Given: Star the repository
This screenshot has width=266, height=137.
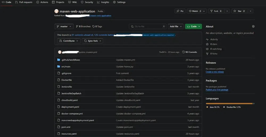Looking at the screenshot, I should [239, 11].
